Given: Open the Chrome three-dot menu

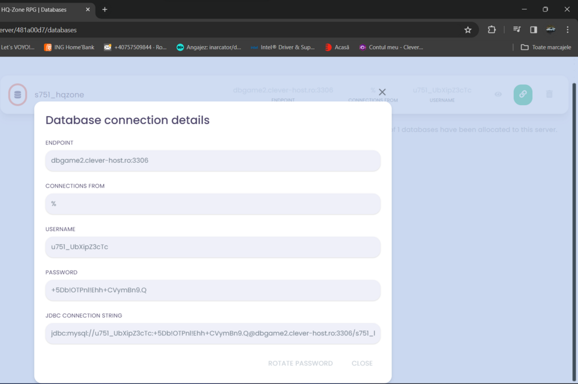Looking at the screenshot, I should point(568,29).
